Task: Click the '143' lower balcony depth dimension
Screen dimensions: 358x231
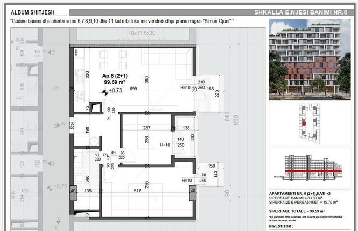Action: tap(216, 174)
